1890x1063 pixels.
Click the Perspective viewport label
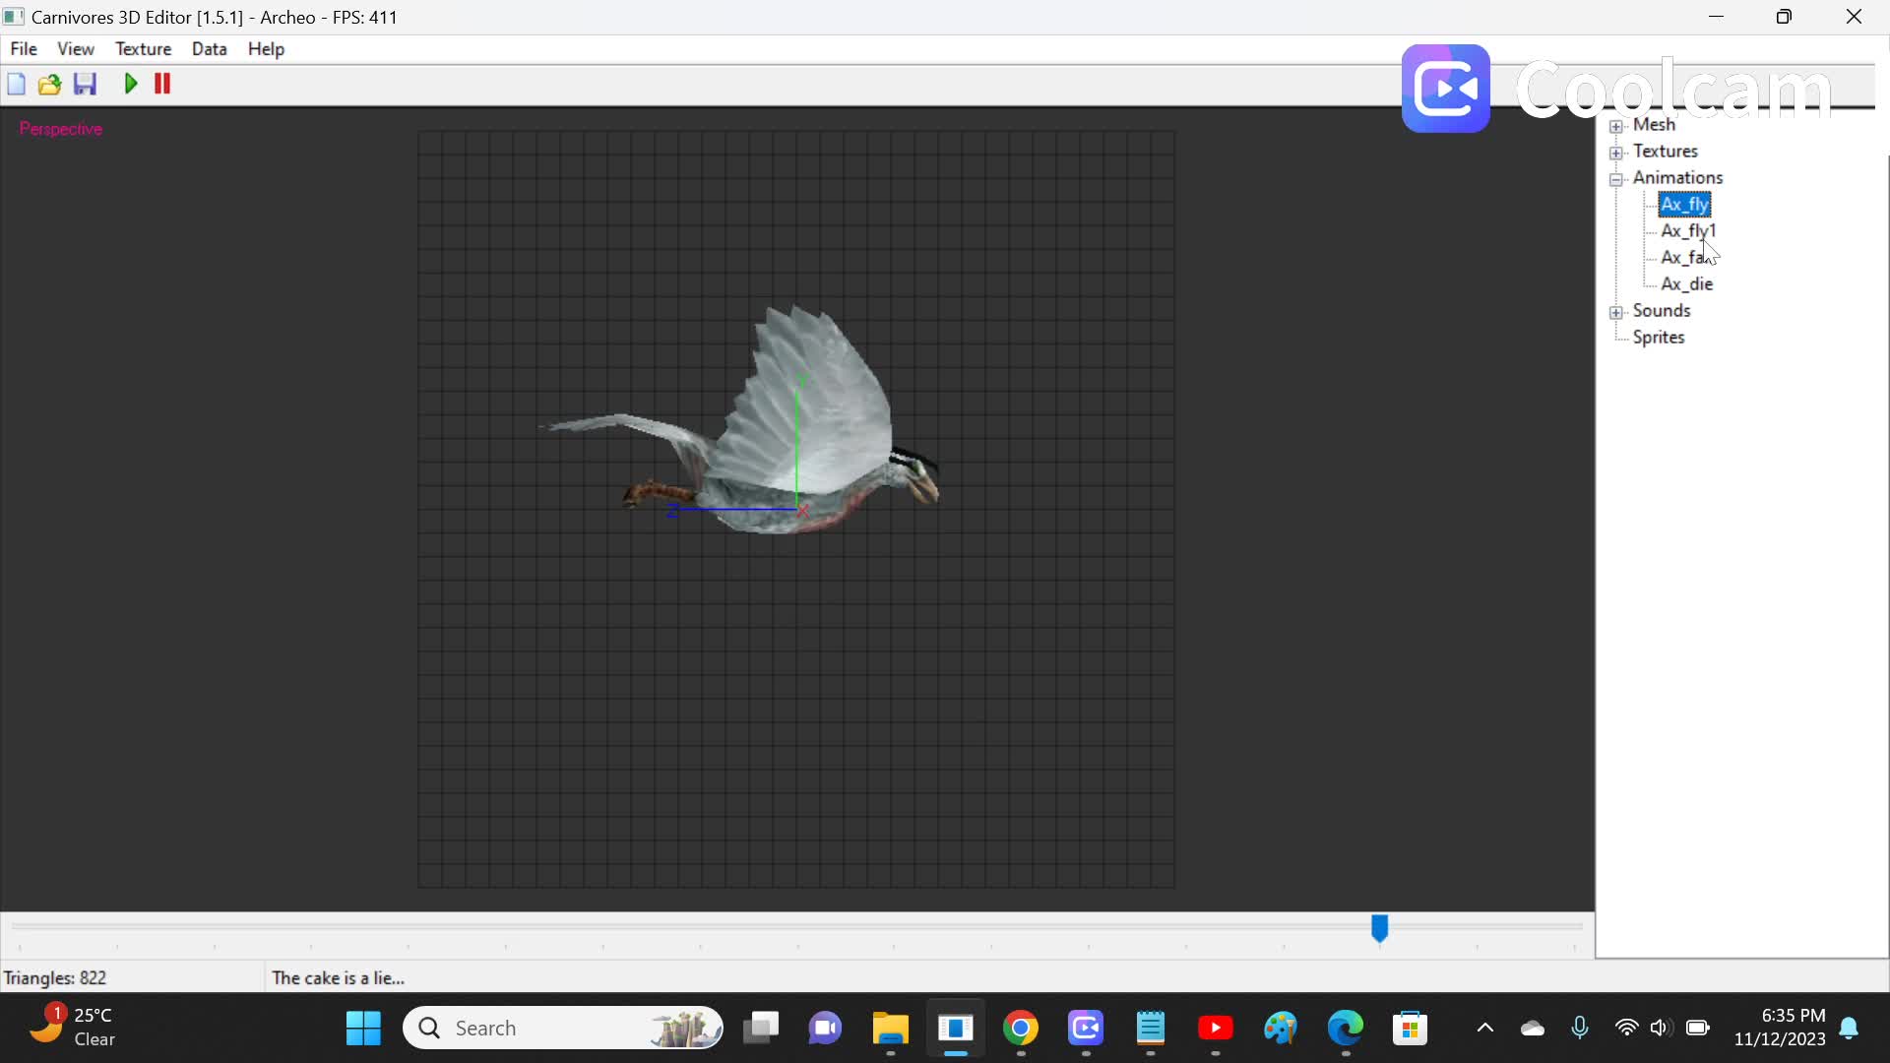click(61, 129)
